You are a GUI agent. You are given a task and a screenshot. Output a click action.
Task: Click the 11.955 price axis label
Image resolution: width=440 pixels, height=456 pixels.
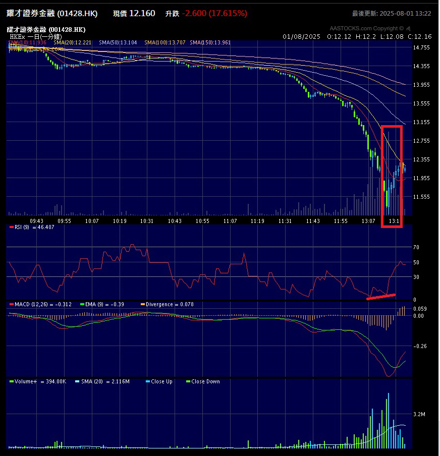[421, 178]
